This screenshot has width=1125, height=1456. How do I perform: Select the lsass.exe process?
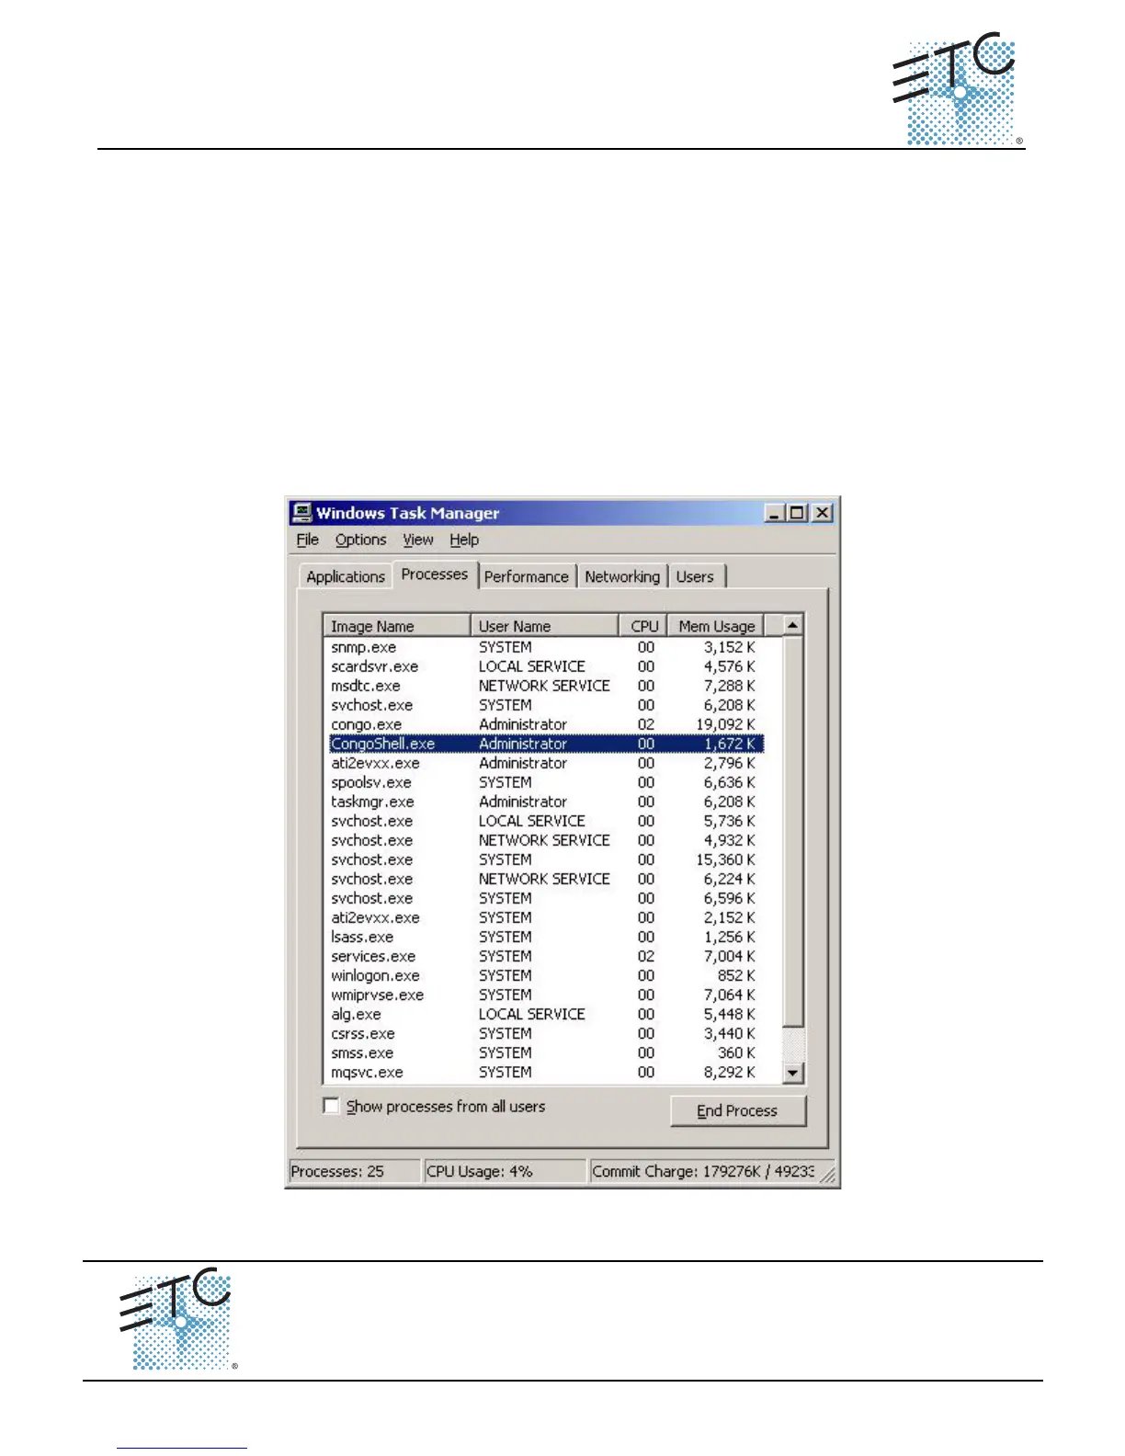pos(544,937)
